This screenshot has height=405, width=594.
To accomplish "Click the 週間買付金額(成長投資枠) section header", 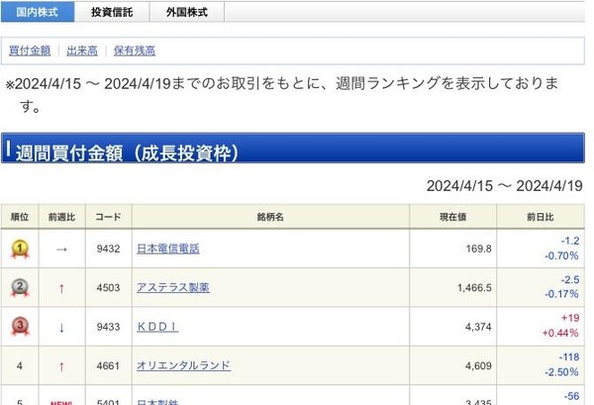I will point(293,149).
